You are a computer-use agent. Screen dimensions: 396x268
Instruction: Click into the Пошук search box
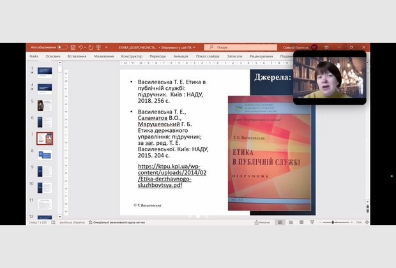[x=240, y=47]
